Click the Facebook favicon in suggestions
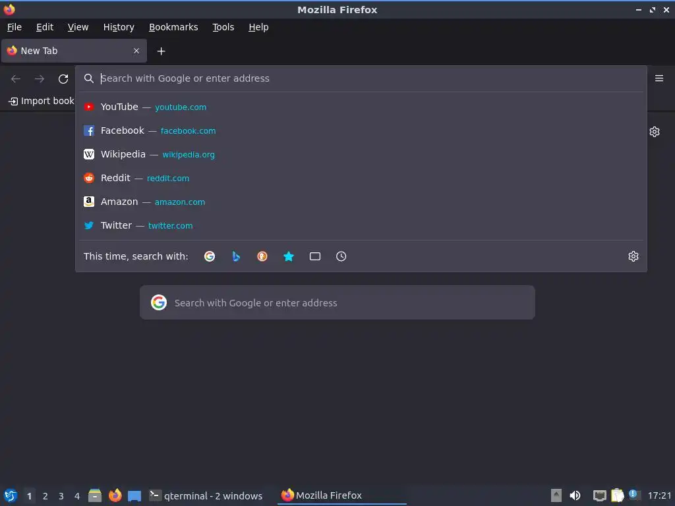 point(89,131)
